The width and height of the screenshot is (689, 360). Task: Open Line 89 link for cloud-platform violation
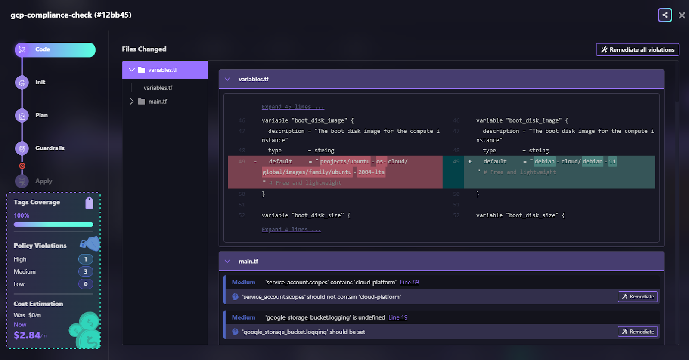coord(410,282)
